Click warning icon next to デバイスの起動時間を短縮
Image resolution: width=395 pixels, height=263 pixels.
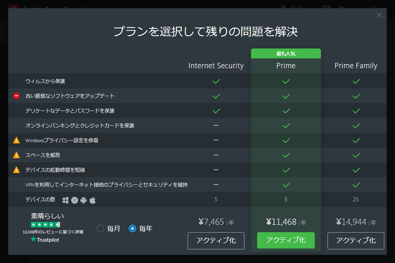click(16, 170)
